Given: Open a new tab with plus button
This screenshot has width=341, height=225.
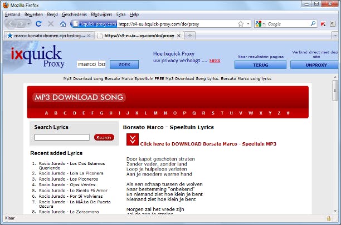Looking at the screenshot, I should click(x=190, y=36).
